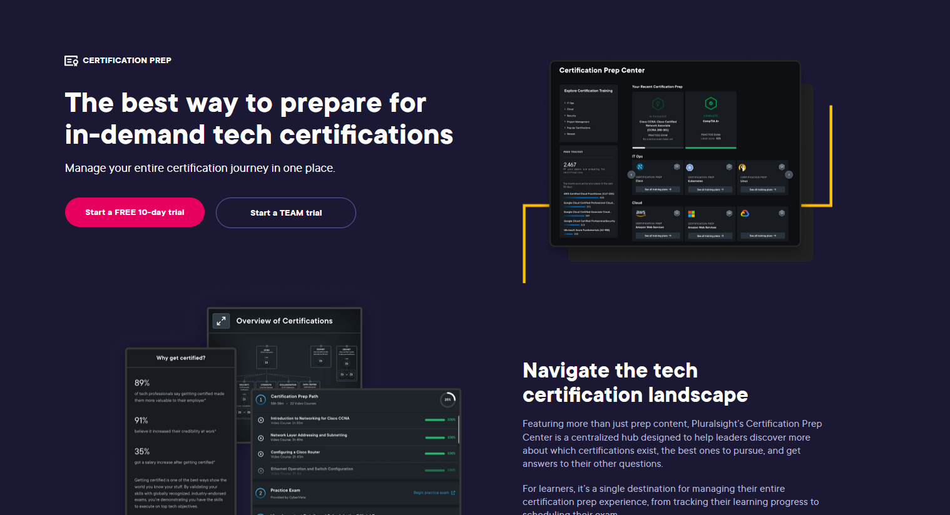
Task: Click the badge icon on the AWS card
Action: [x=677, y=213]
